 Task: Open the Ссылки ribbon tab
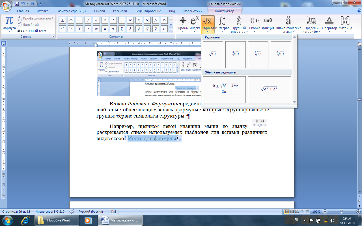[100, 11]
